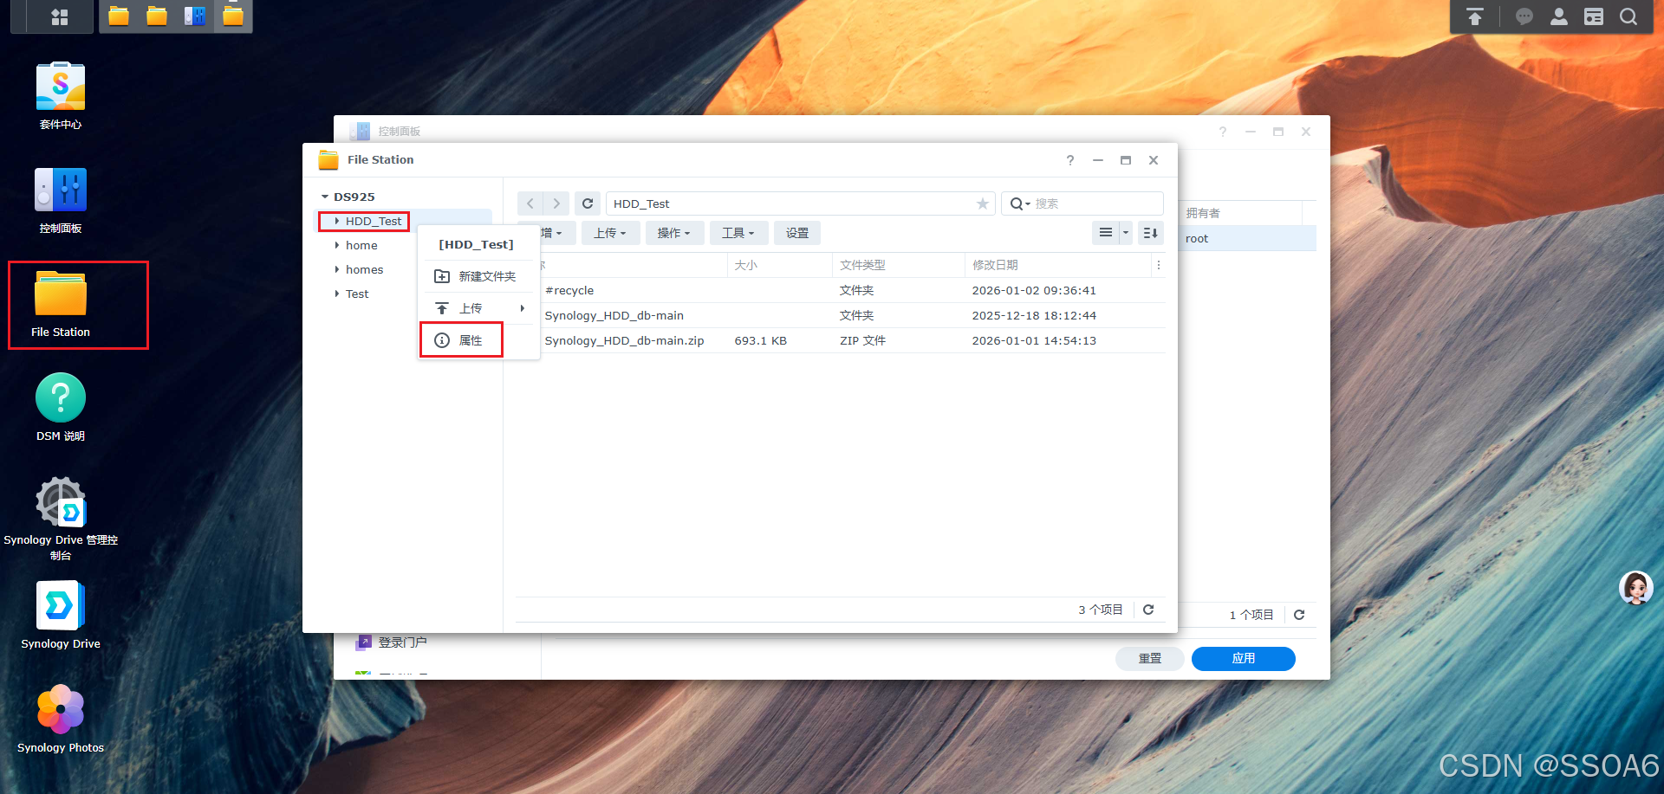Choose 新建文件夹 in the context menu

478,276
